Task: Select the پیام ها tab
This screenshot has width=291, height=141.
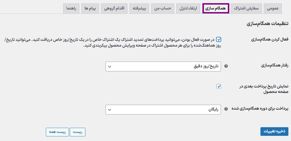Action: 90,9
